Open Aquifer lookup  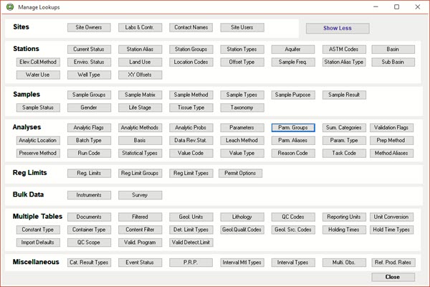[x=293, y=50]
